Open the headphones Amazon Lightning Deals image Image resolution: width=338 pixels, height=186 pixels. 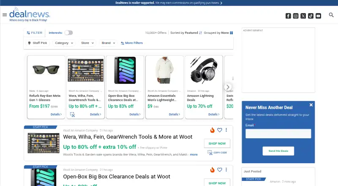(204, 70)
